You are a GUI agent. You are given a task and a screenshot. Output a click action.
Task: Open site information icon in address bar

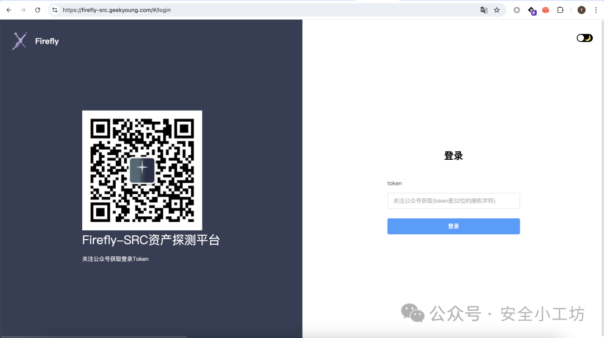55,10
